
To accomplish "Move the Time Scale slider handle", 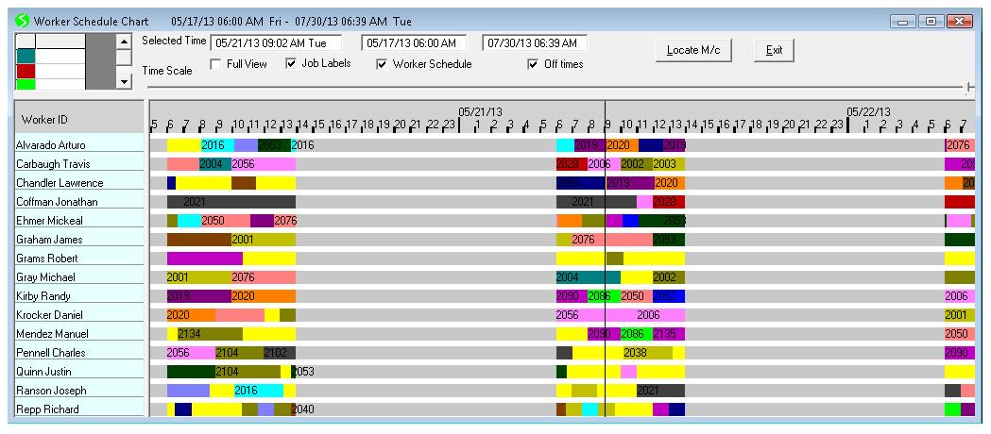I will click(x=968, y=87).
